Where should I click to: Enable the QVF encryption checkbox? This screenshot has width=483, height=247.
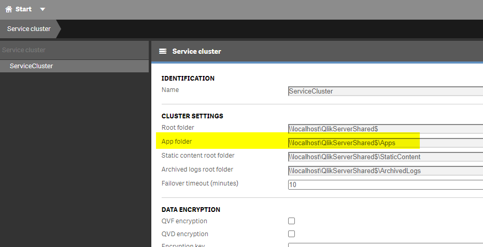(291, 221)
